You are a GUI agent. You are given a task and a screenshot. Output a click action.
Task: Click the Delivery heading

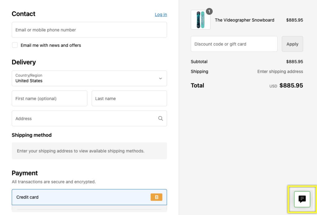pyautogui.click(x=24, y=62)
